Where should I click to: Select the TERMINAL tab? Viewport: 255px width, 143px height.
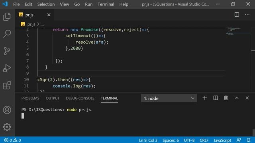click(x=109, y=98)
